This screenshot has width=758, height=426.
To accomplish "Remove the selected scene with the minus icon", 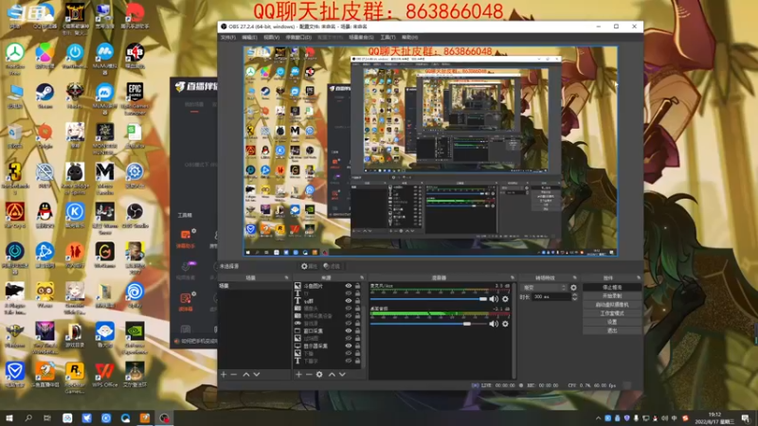I will (x=234, y=374).
